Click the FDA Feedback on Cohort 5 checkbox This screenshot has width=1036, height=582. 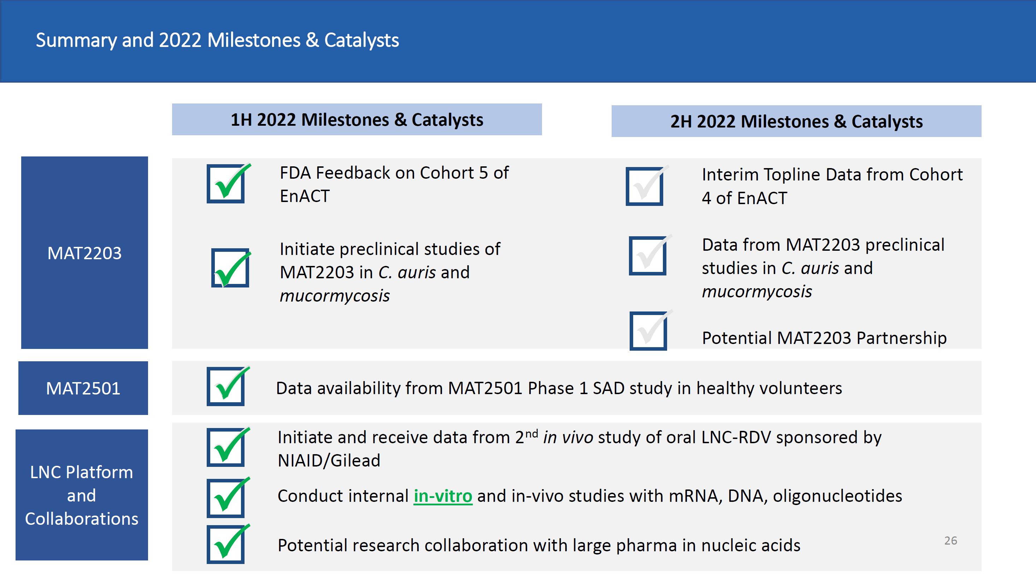226,184
